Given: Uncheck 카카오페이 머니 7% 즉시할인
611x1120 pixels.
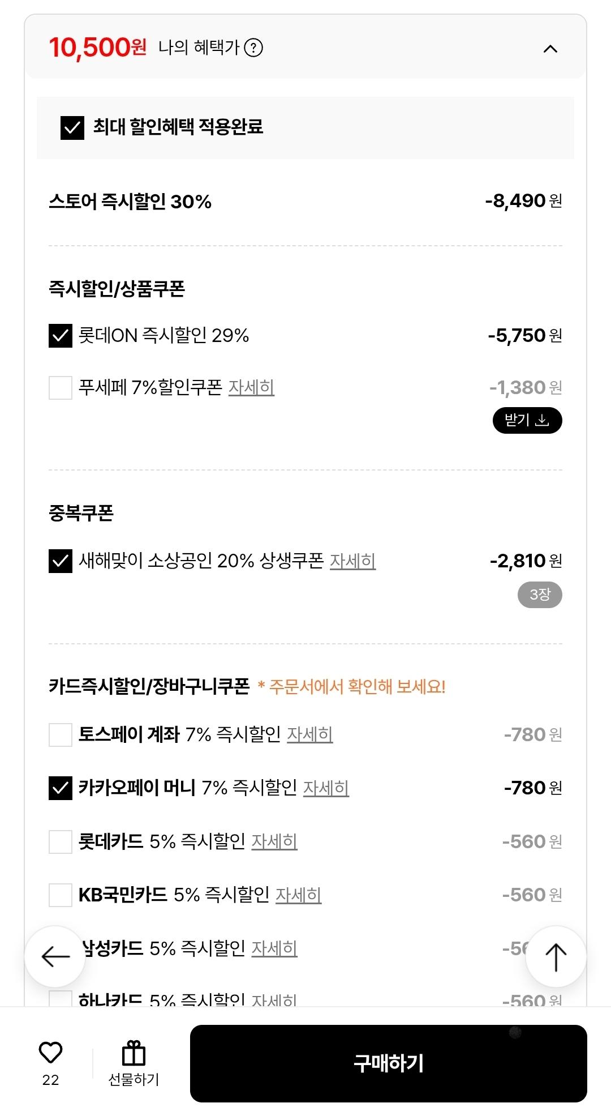Looking at the screenshot, I should click(61, 788).
